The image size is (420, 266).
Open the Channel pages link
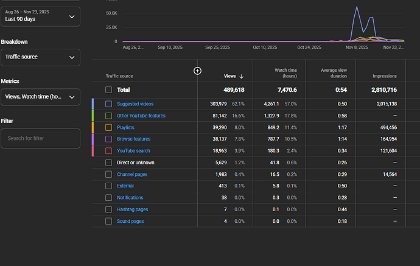click(132, 175)
